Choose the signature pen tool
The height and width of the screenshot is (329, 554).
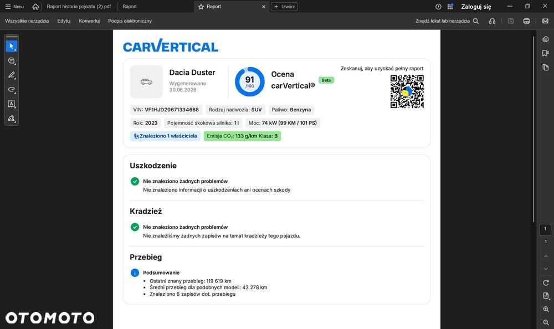[11, 119]
